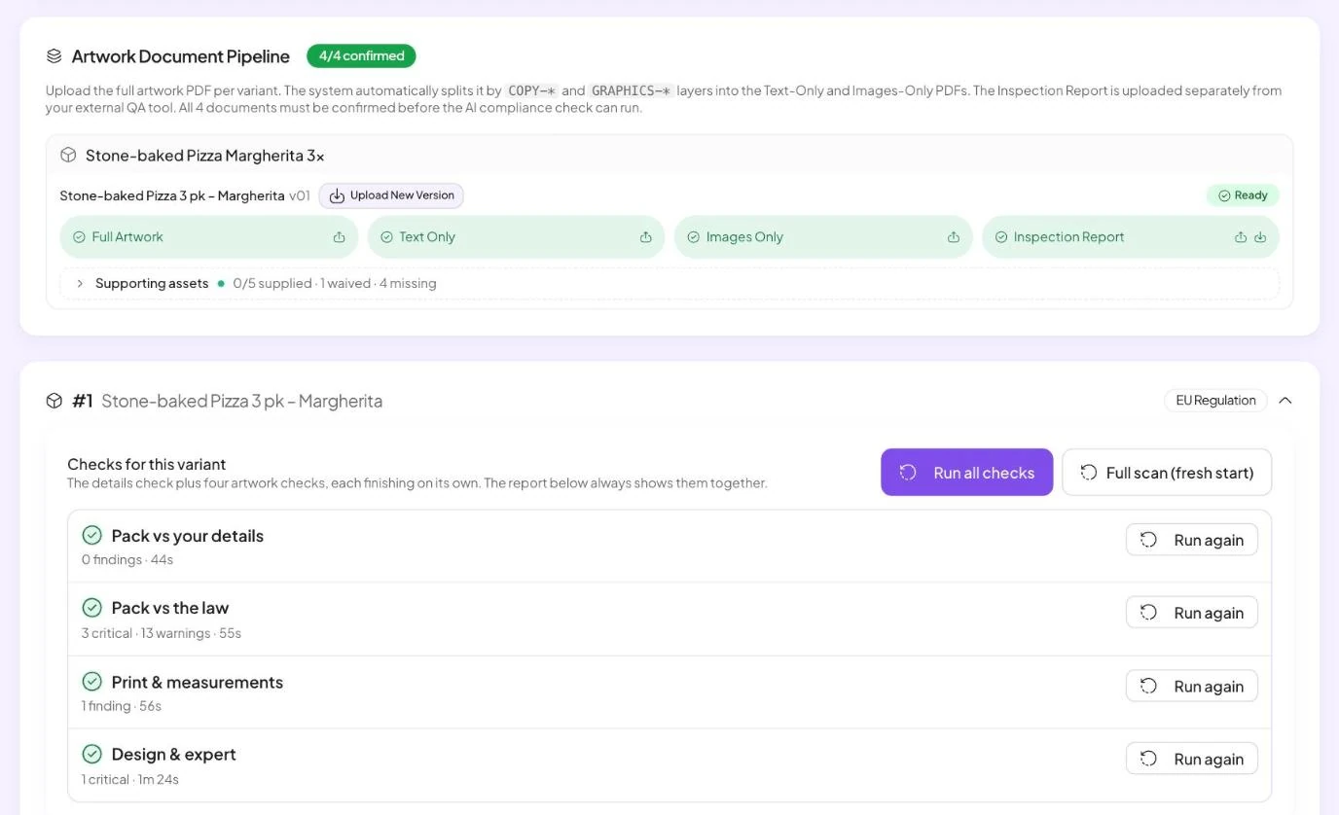Viewport: 1339px width, 815px height.
Task: Collapse the #1 Margherita variant panel
Action: click(x=1285, y=401)
